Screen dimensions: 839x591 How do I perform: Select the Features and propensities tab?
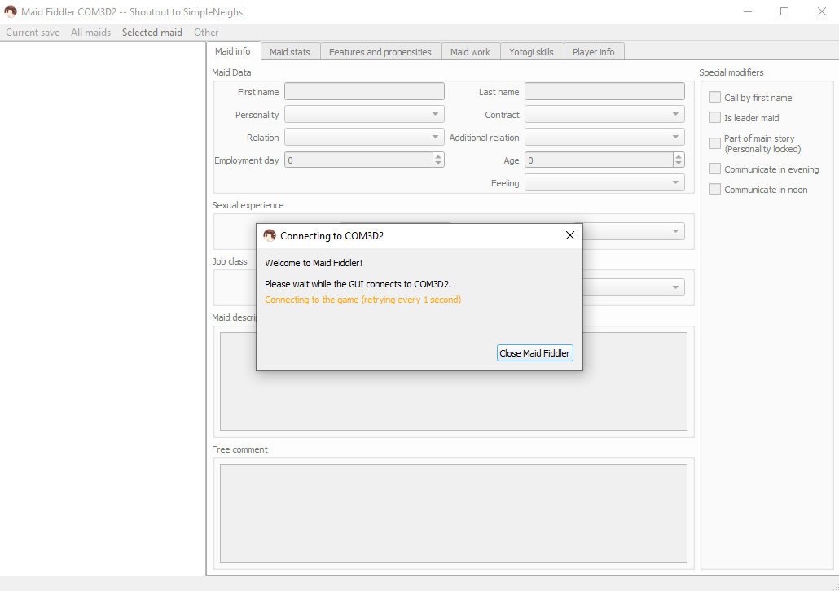click(x=380, y=50)
